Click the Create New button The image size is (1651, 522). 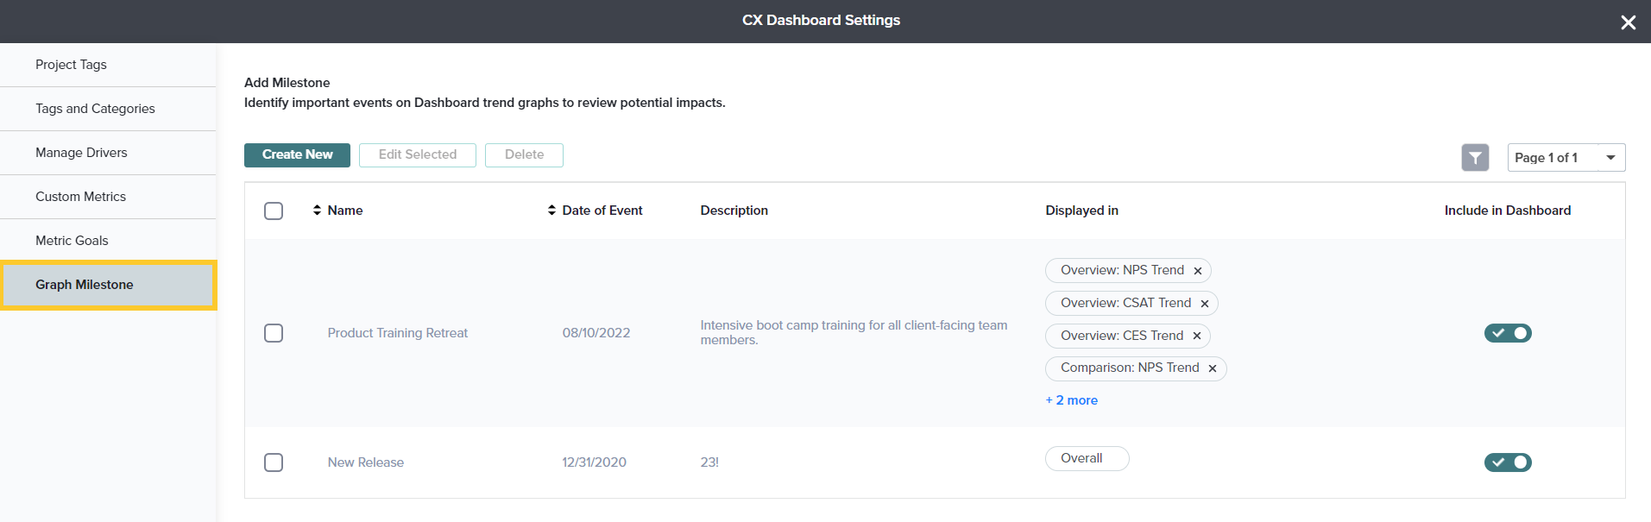[297, 154]
